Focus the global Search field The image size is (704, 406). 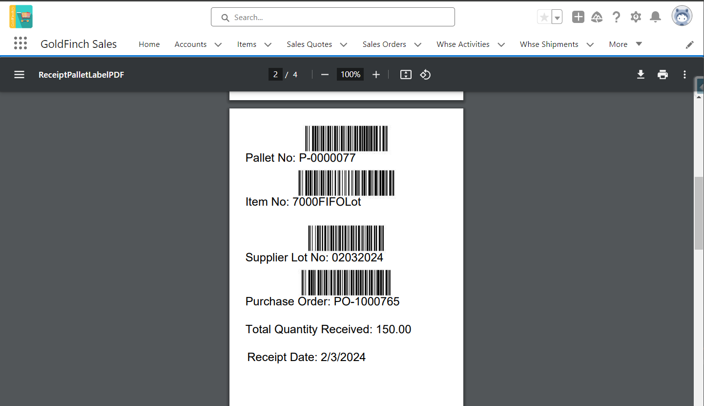click(x=333, y=17)
